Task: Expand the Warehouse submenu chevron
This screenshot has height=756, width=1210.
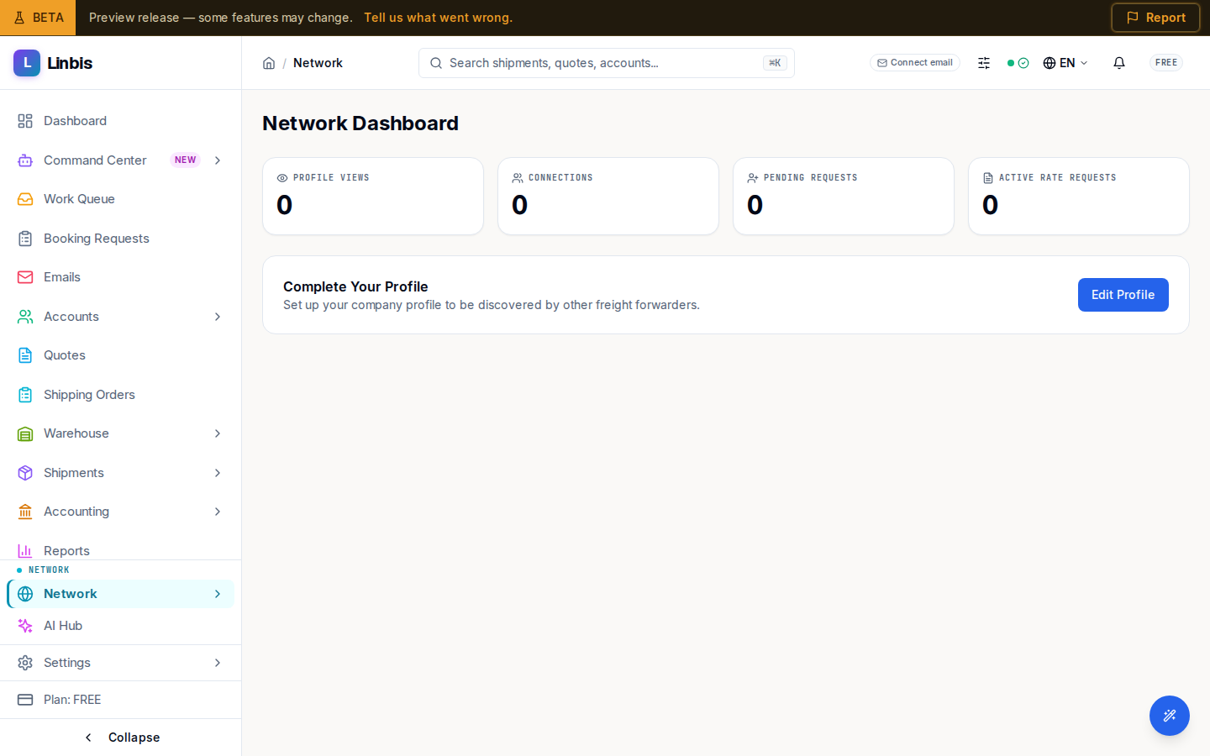Action: pyautogui.click(x=218, y=433)
